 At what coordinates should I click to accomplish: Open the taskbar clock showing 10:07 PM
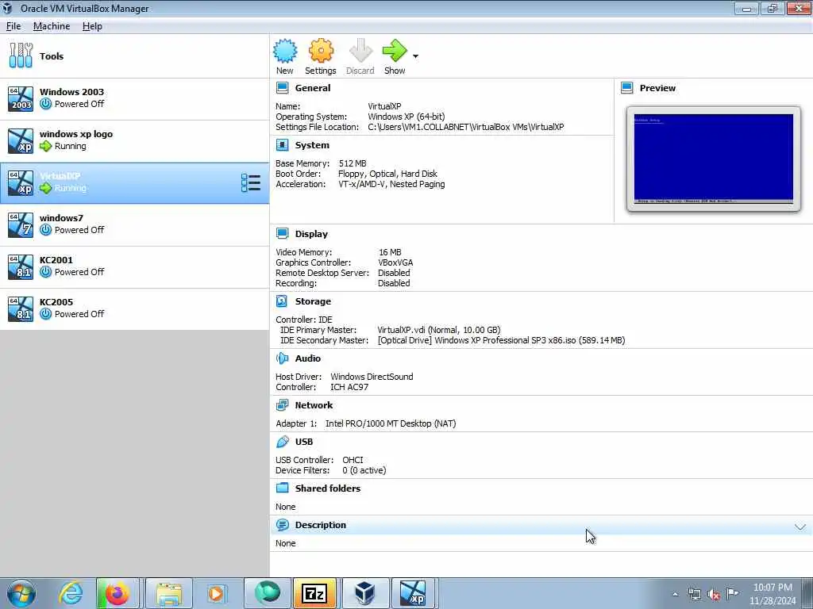(773, 594)
